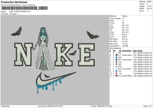This screenshot has height=108, width=153.
Task: Select thread code 1233 in row 5
Action: point(135,62)
